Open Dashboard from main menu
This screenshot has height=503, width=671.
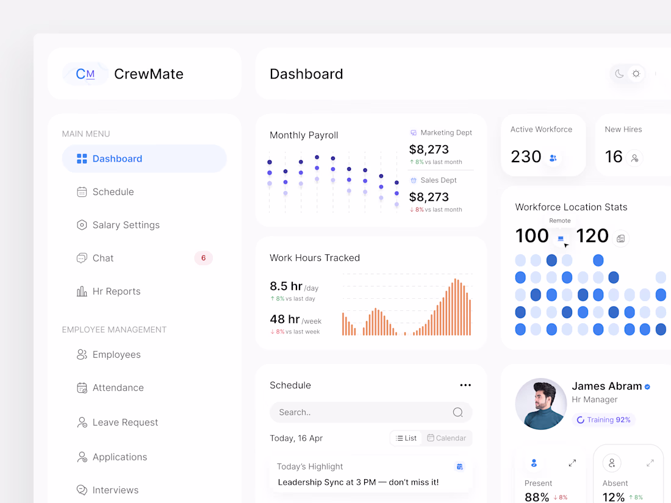144,159
